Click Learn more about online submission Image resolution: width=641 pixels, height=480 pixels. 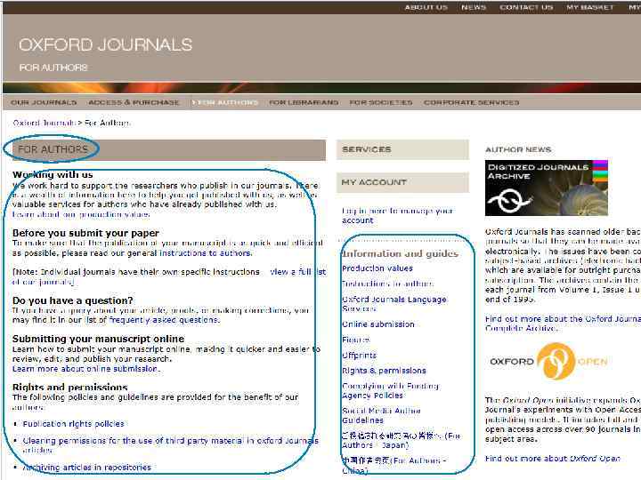pyautogui.click(x=85, y=369)
